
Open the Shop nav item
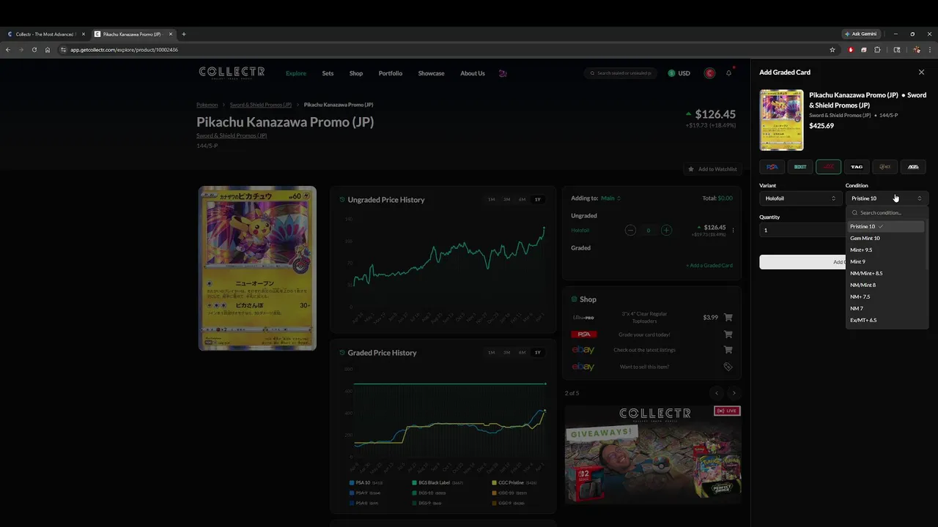pos(356,73)
